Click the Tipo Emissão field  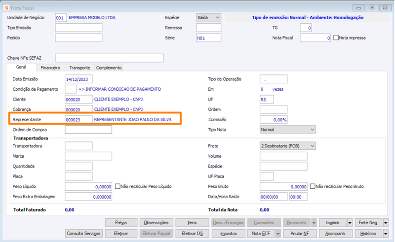pyautogui.click(x=79, y=28)
